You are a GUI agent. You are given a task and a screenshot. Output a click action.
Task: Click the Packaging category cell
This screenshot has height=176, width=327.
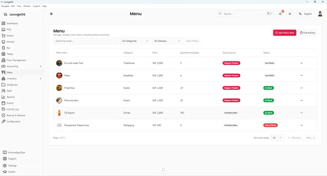(129, 125)
